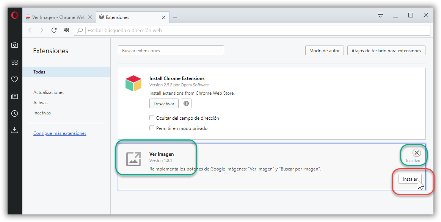Click Versión 2.5.2 por Opera Software text
Viewport: 441px width, 222px height.
coord(179,85)
